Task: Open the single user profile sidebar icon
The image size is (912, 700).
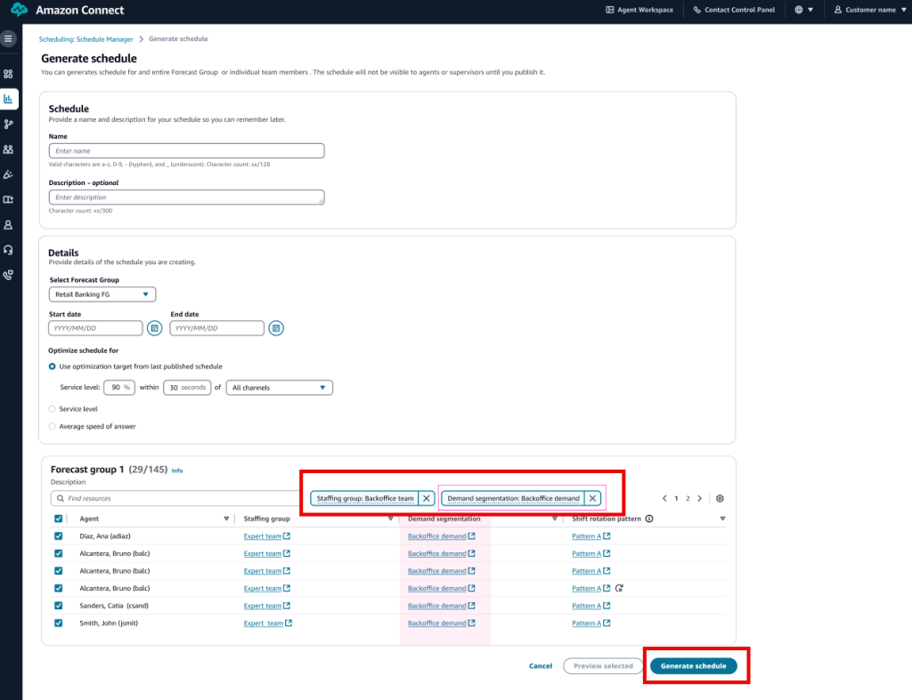Action: click(x=8, y=225)
